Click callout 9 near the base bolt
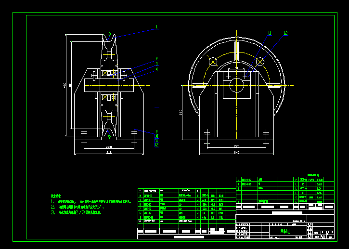The image size is (349, 249). [156, 131]
